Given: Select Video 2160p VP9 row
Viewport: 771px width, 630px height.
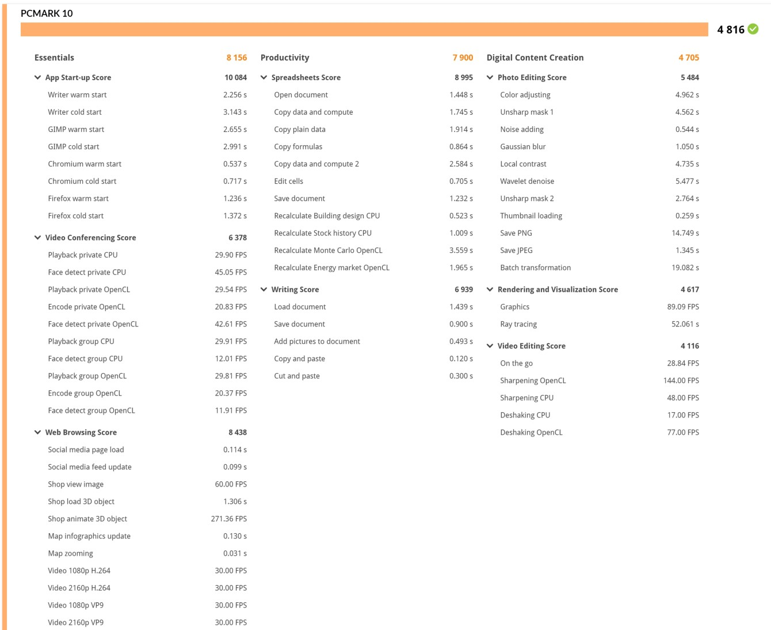Looking at the screenshot, I should [x=147, y=622].
